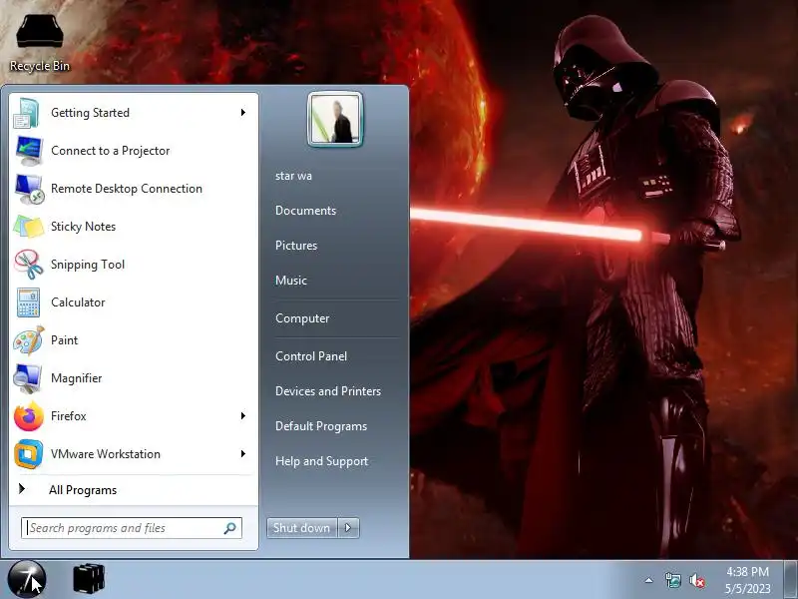Open Control Panel
The height and width of the screenshot is (599, 798).
click(311, 356)
